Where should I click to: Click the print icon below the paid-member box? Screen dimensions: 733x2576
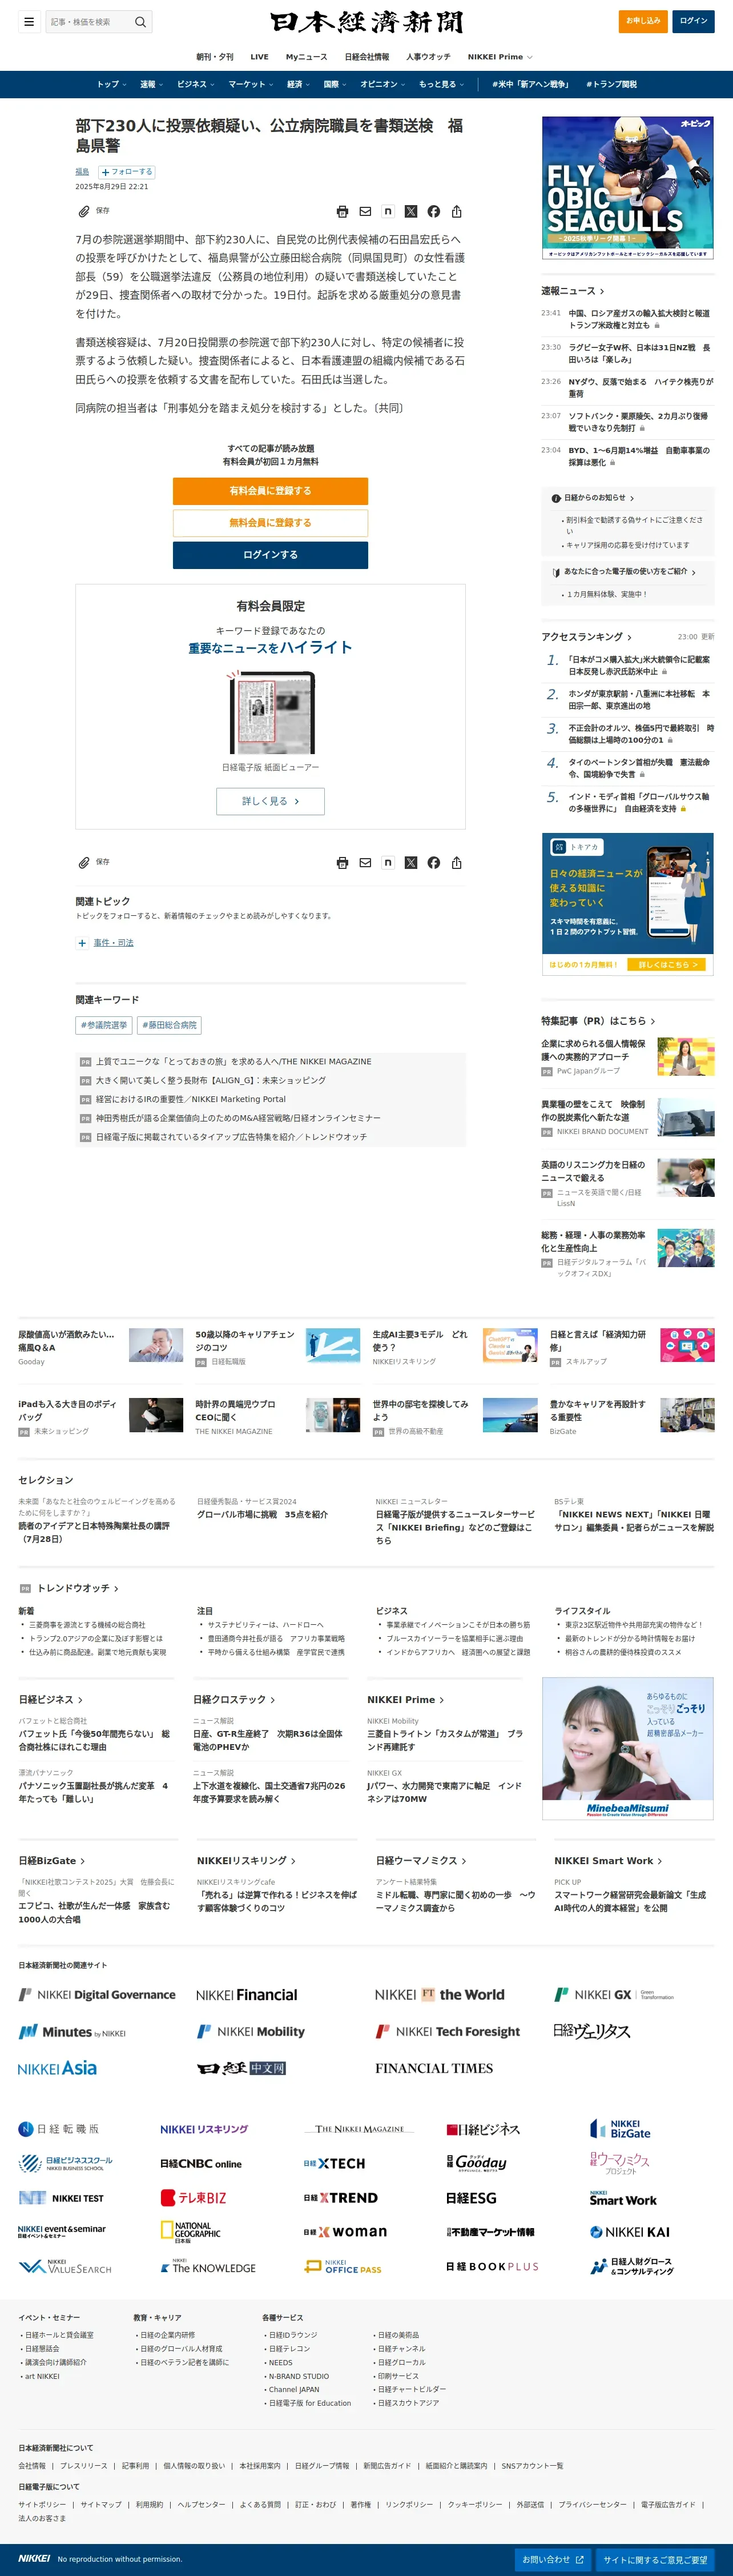click(343, 862)
